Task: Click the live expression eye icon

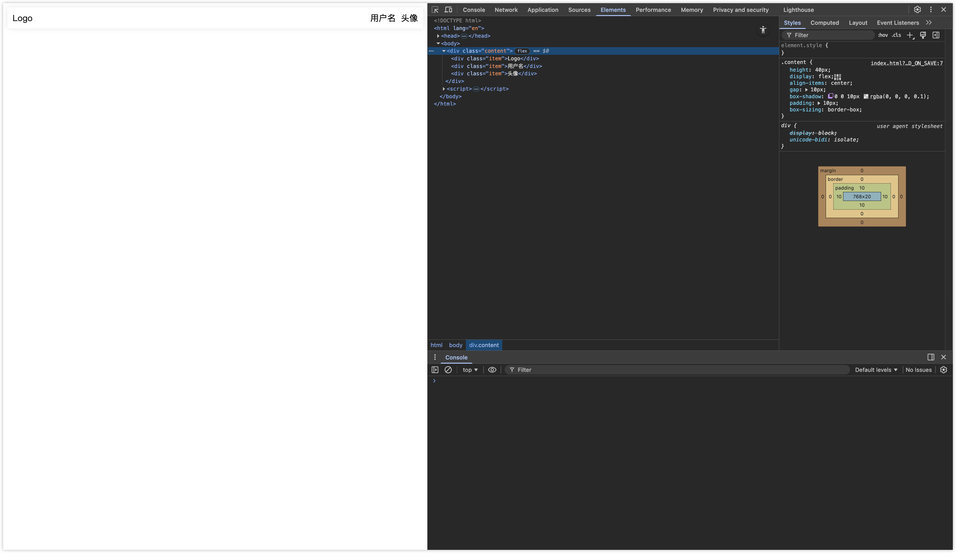Action: 492,370
